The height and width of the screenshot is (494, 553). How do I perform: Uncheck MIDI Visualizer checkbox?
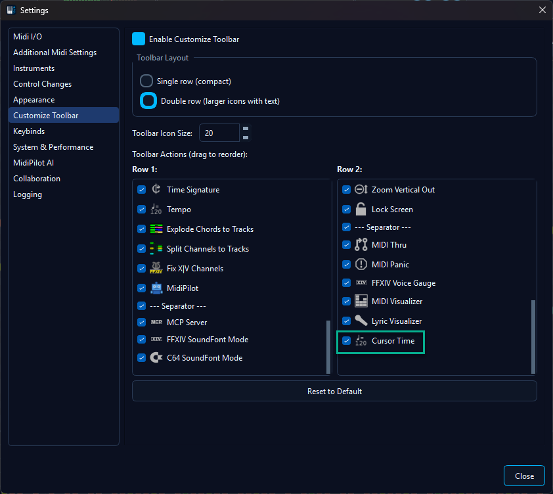coord(346,302)
